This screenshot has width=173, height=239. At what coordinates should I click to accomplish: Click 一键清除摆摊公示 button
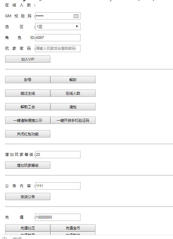[x=28, y=120]
